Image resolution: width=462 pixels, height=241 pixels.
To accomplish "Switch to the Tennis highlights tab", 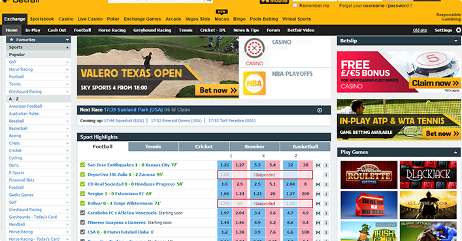I will tap(153, 147).
